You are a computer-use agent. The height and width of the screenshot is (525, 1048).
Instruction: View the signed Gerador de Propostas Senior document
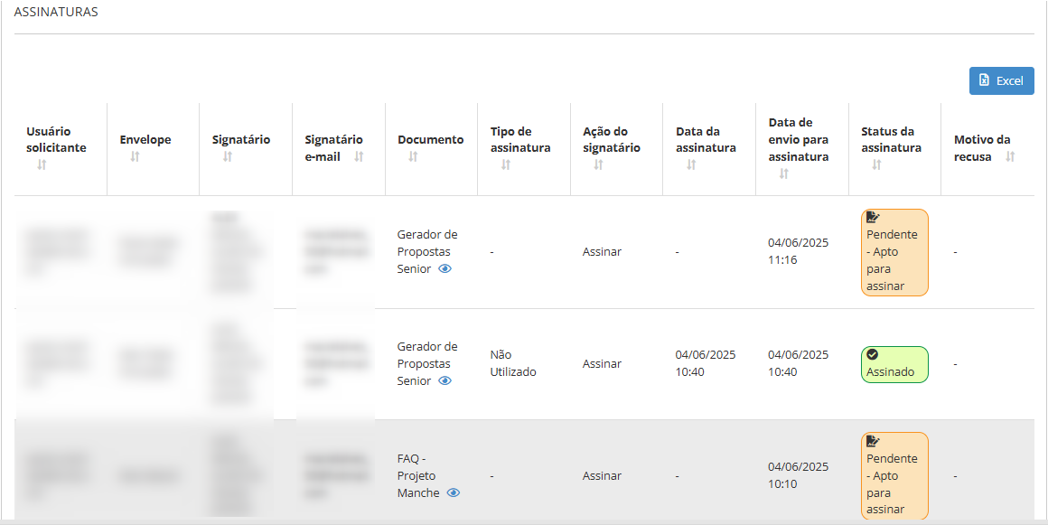[445, 381]
